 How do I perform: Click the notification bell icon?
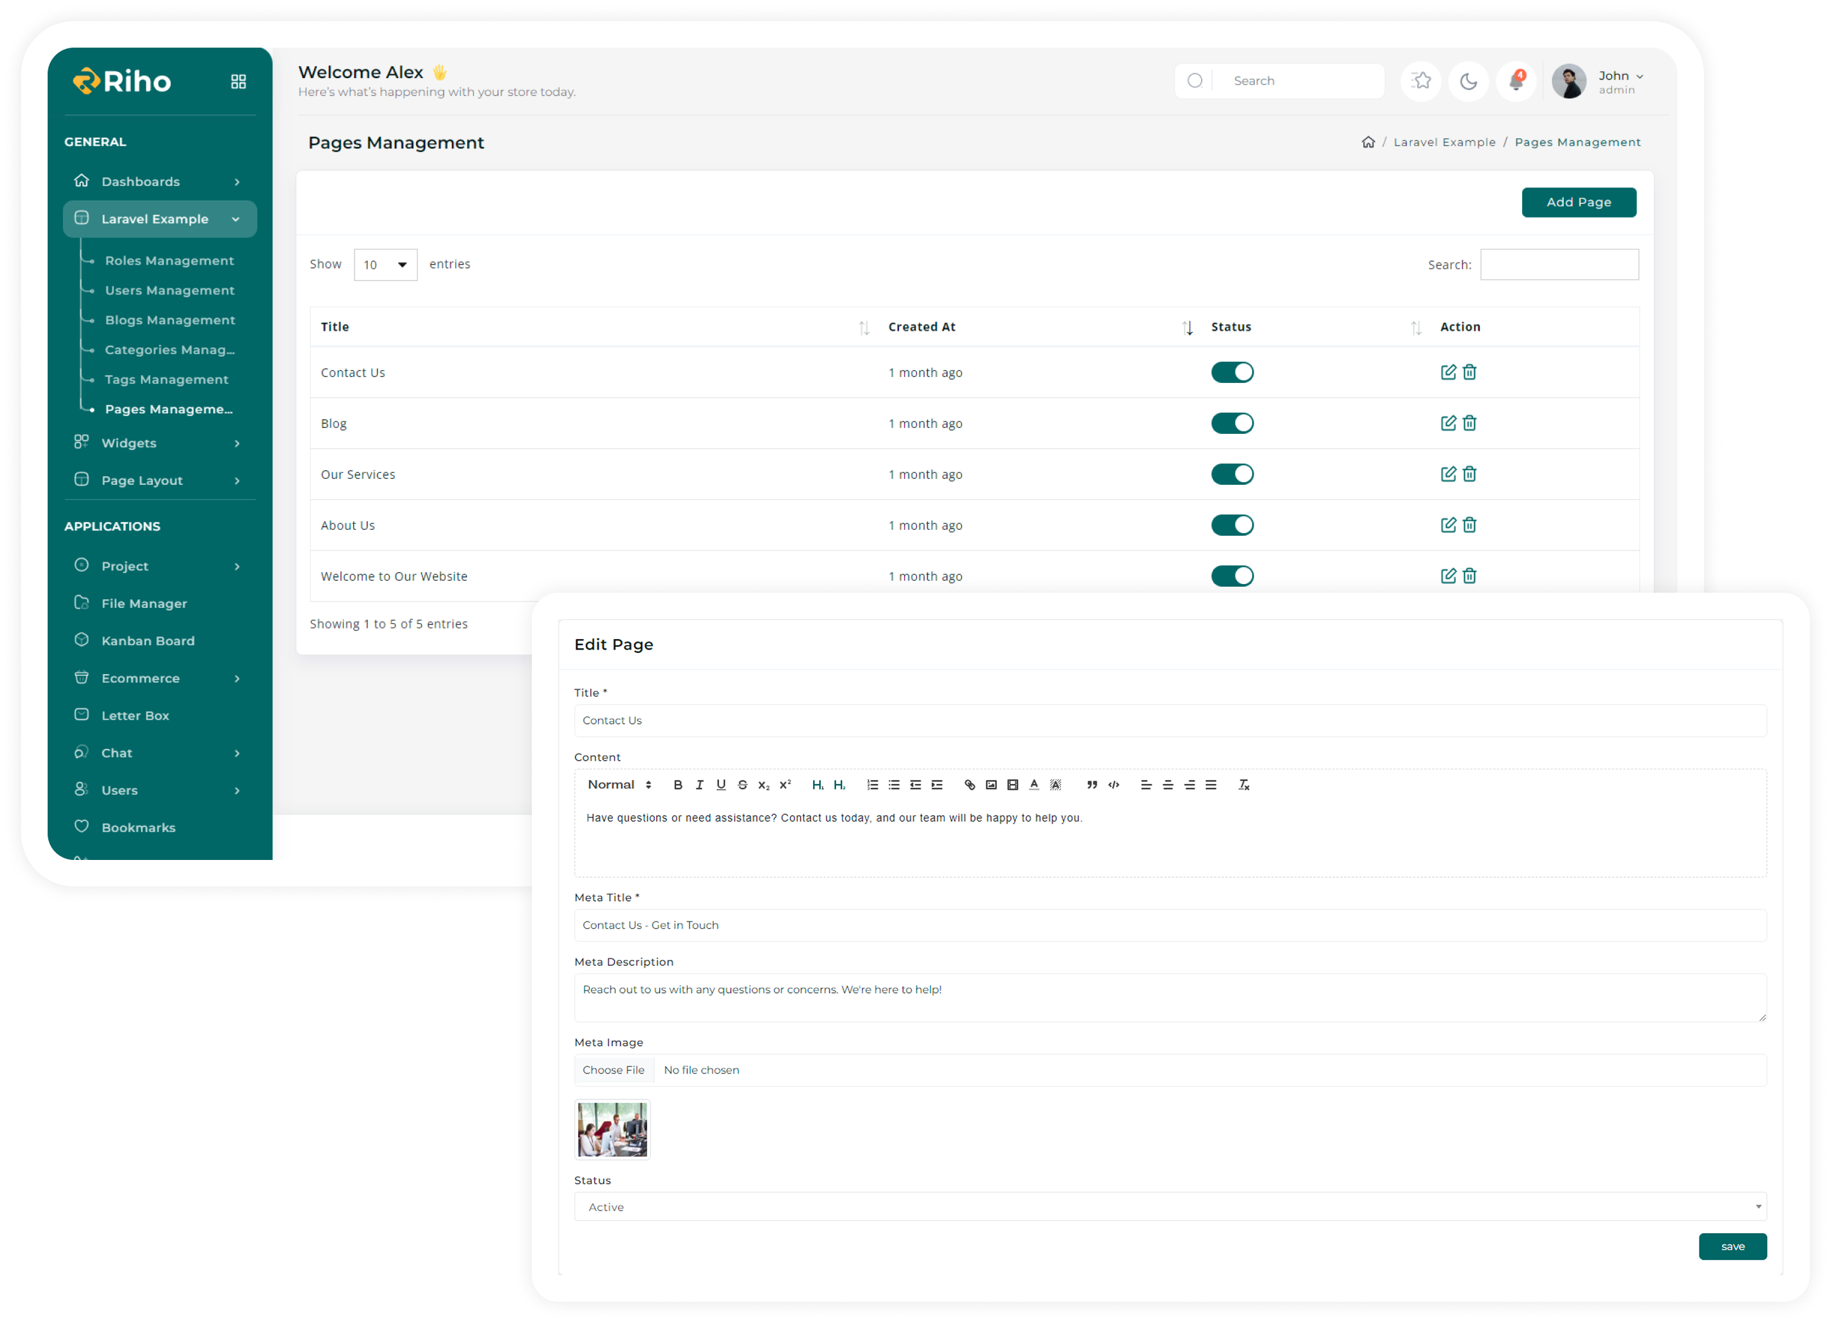point(1515,81)
